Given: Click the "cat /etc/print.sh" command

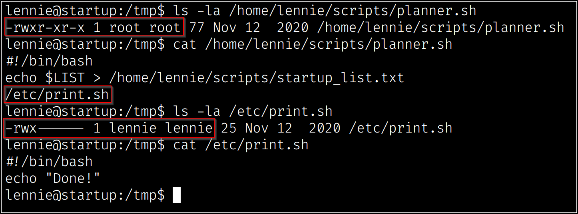Looking at the screenshot, I should 241,145.
